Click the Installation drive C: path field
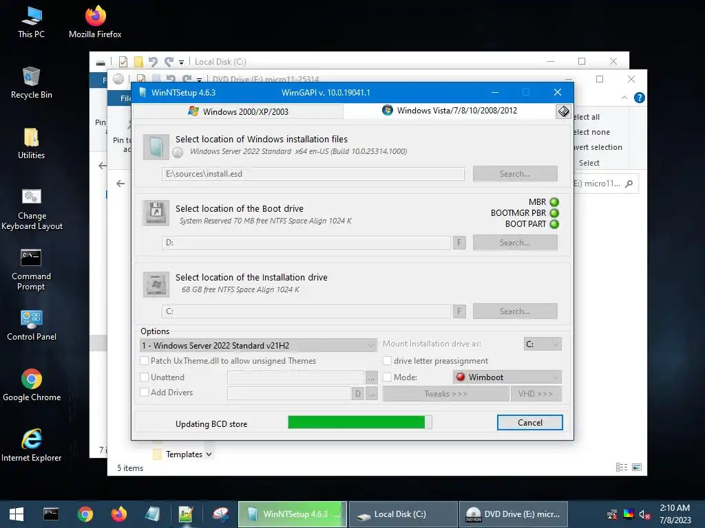705x528 pixels. pos(306,311)
